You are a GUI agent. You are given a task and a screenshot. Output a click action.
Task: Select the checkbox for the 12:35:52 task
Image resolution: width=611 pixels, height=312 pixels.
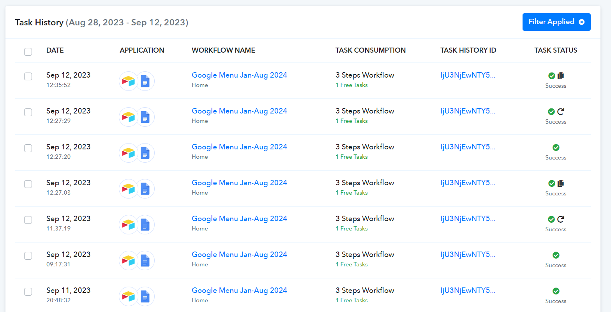click(28, 76)
